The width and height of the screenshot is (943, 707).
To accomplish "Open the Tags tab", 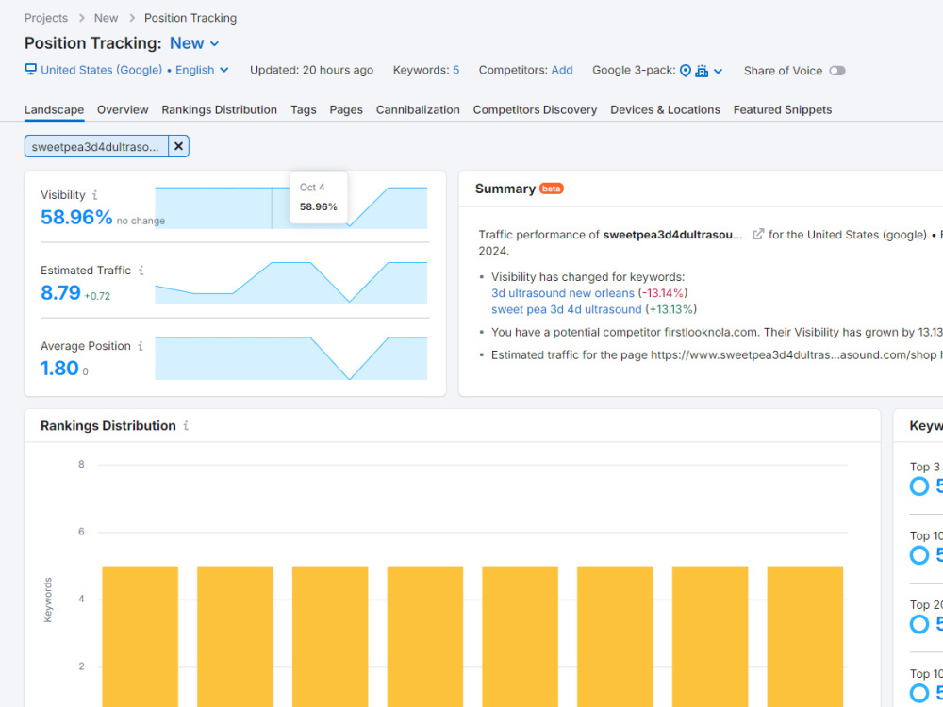I will pyautogui.click(x=303, y=110).
